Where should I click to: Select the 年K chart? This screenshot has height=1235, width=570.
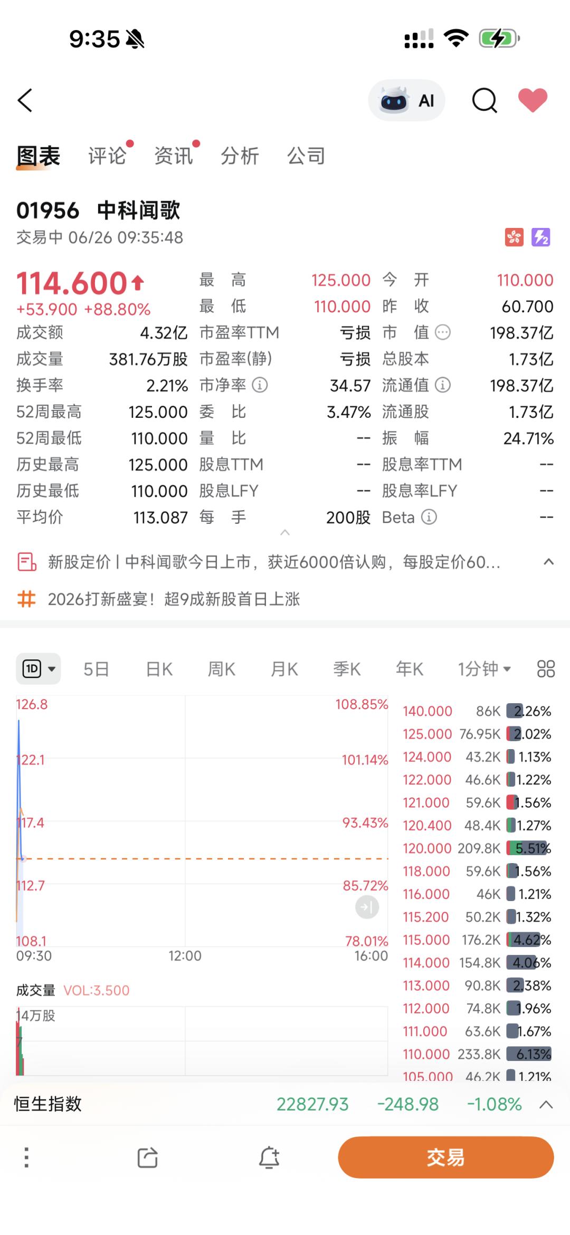410,669
